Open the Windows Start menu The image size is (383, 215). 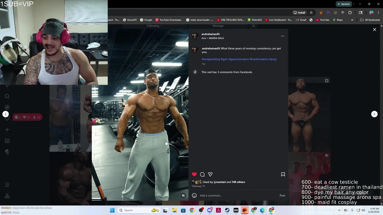[x=112, y=210]
